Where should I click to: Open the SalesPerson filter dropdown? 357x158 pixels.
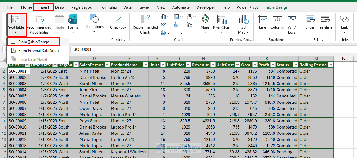(107, 65)
